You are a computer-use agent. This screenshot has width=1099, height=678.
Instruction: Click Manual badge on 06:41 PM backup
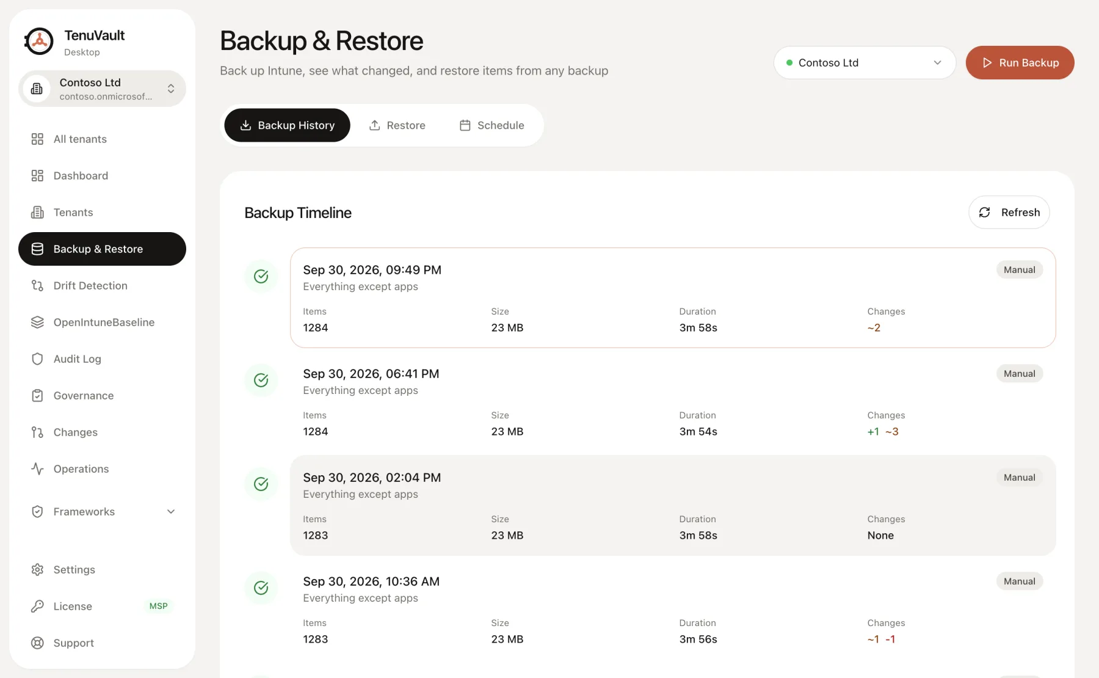click(x=1019, y=374)
